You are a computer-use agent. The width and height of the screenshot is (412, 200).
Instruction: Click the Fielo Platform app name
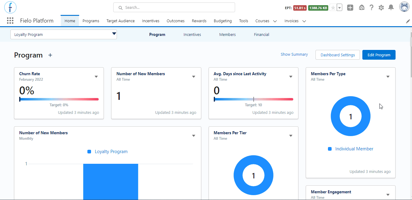point(37,21)
